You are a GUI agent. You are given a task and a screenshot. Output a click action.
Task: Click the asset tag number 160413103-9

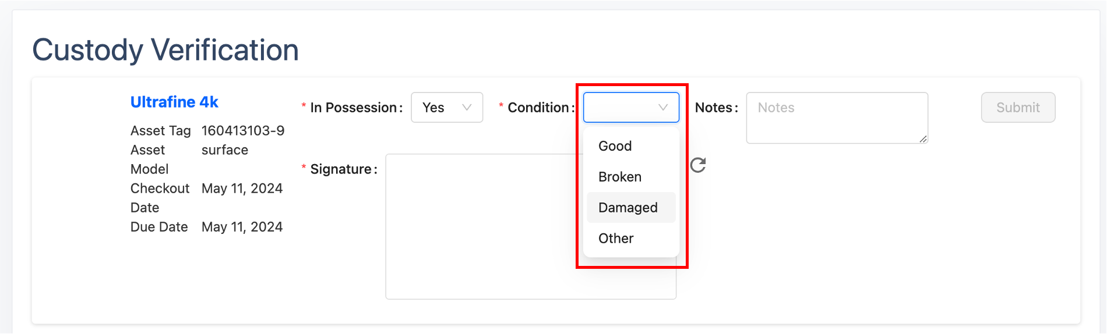coord(243,131)
